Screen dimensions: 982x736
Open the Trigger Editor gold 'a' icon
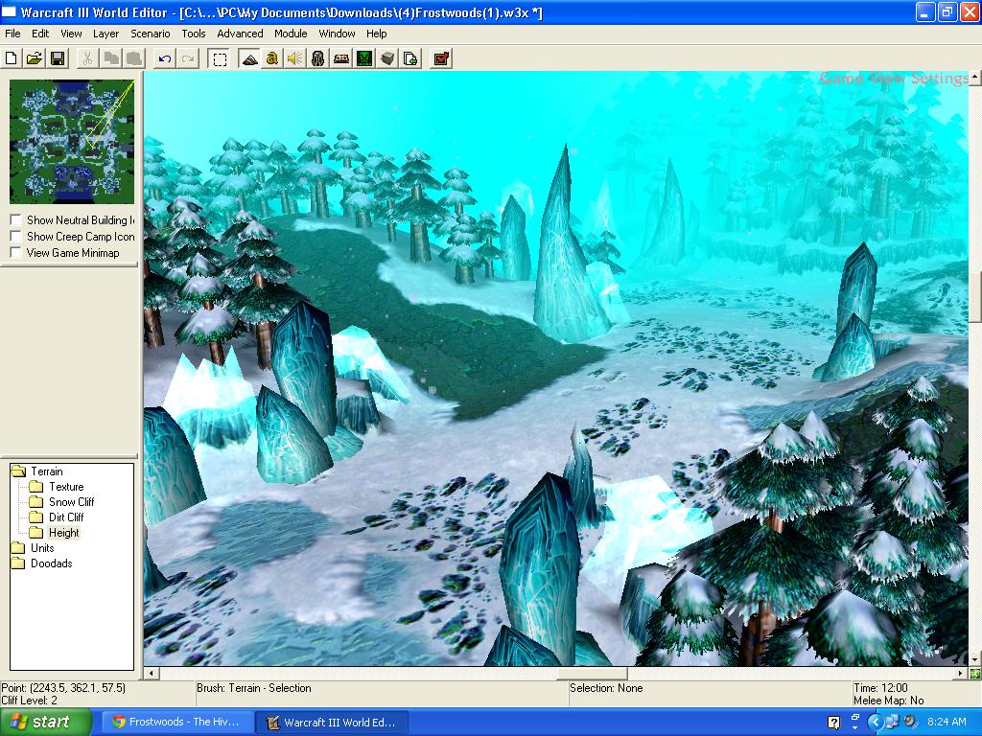(271, 58)
